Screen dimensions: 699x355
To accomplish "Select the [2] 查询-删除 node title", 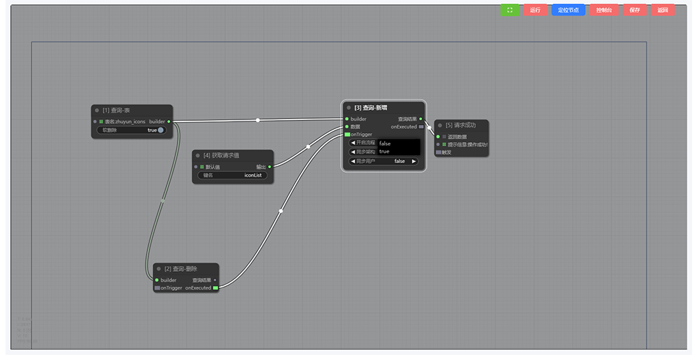I will tap(180, 269).
